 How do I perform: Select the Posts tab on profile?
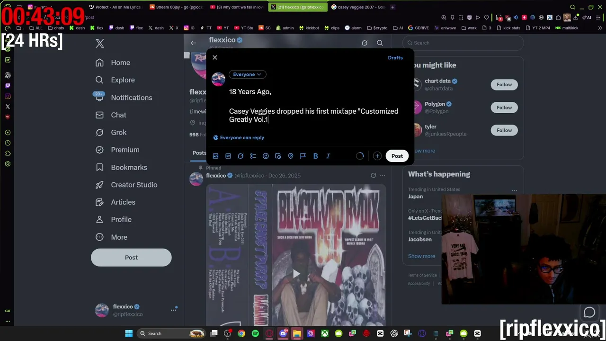(199, 153)
